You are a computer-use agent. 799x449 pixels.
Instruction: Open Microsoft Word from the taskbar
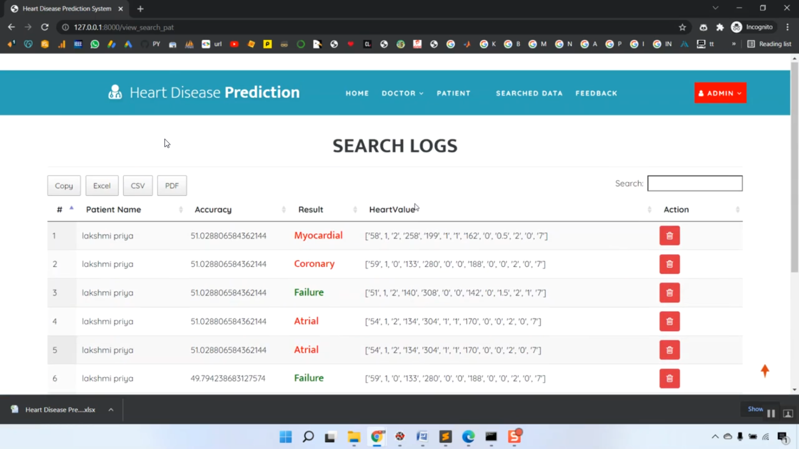point(422,437)
